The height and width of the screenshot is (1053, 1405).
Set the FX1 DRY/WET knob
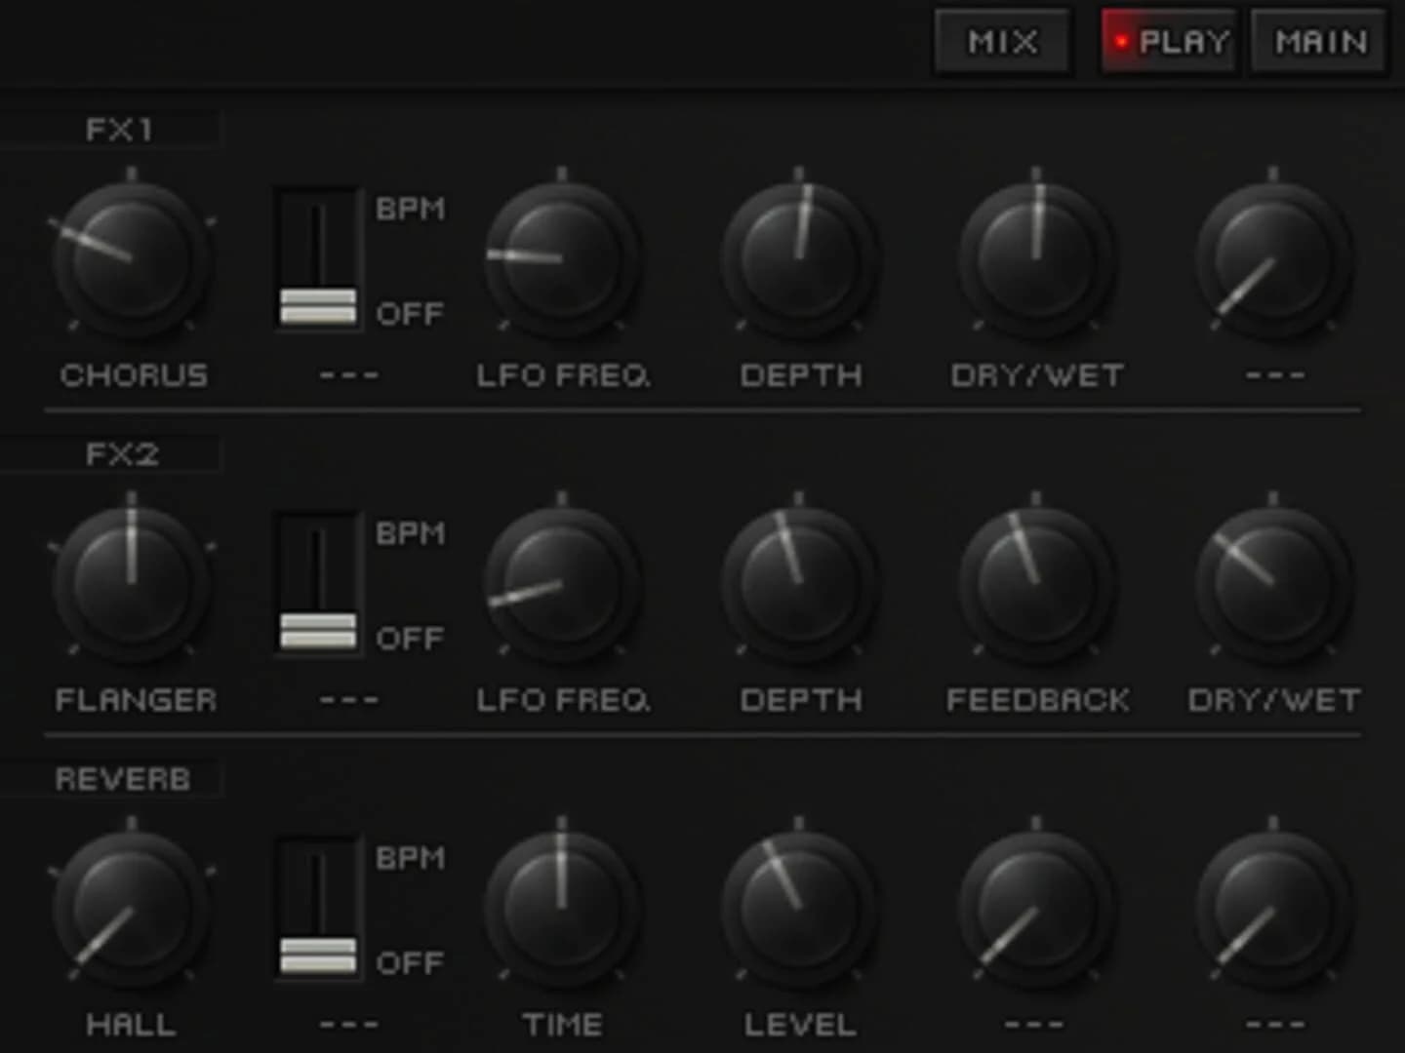(1036, 258)
